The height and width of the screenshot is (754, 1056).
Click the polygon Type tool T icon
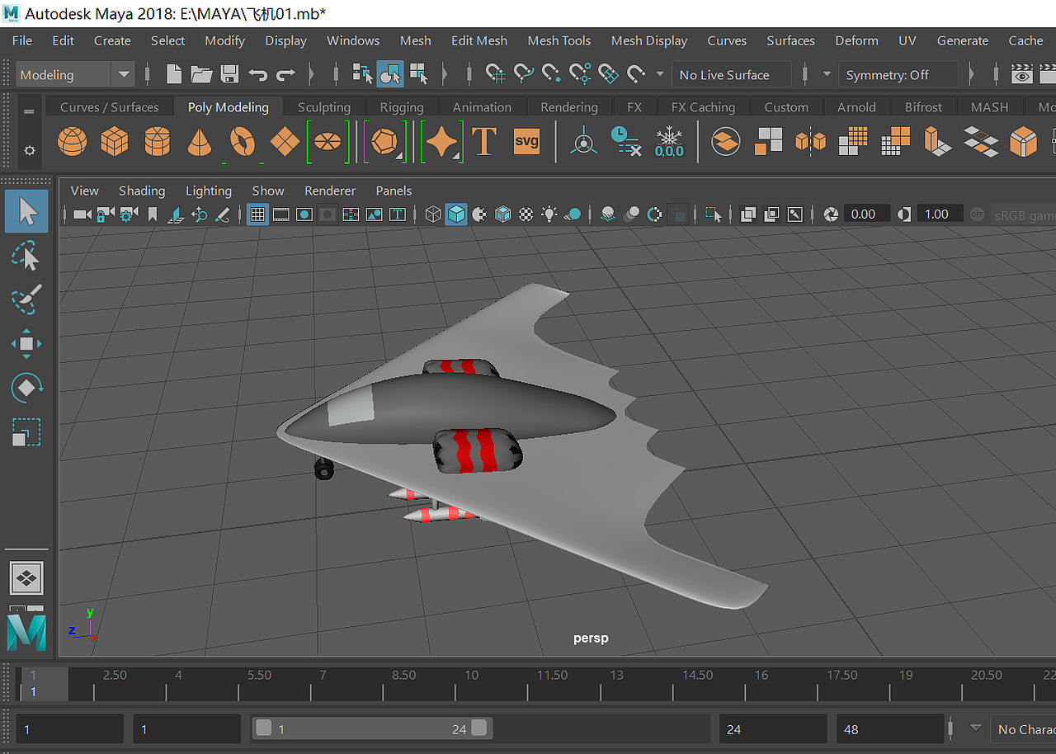(483, 142)
